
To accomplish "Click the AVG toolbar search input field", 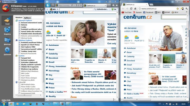I will [x=76, y=9].
